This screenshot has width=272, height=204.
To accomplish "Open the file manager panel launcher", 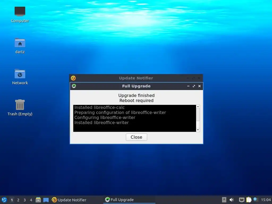I will 38,200.
